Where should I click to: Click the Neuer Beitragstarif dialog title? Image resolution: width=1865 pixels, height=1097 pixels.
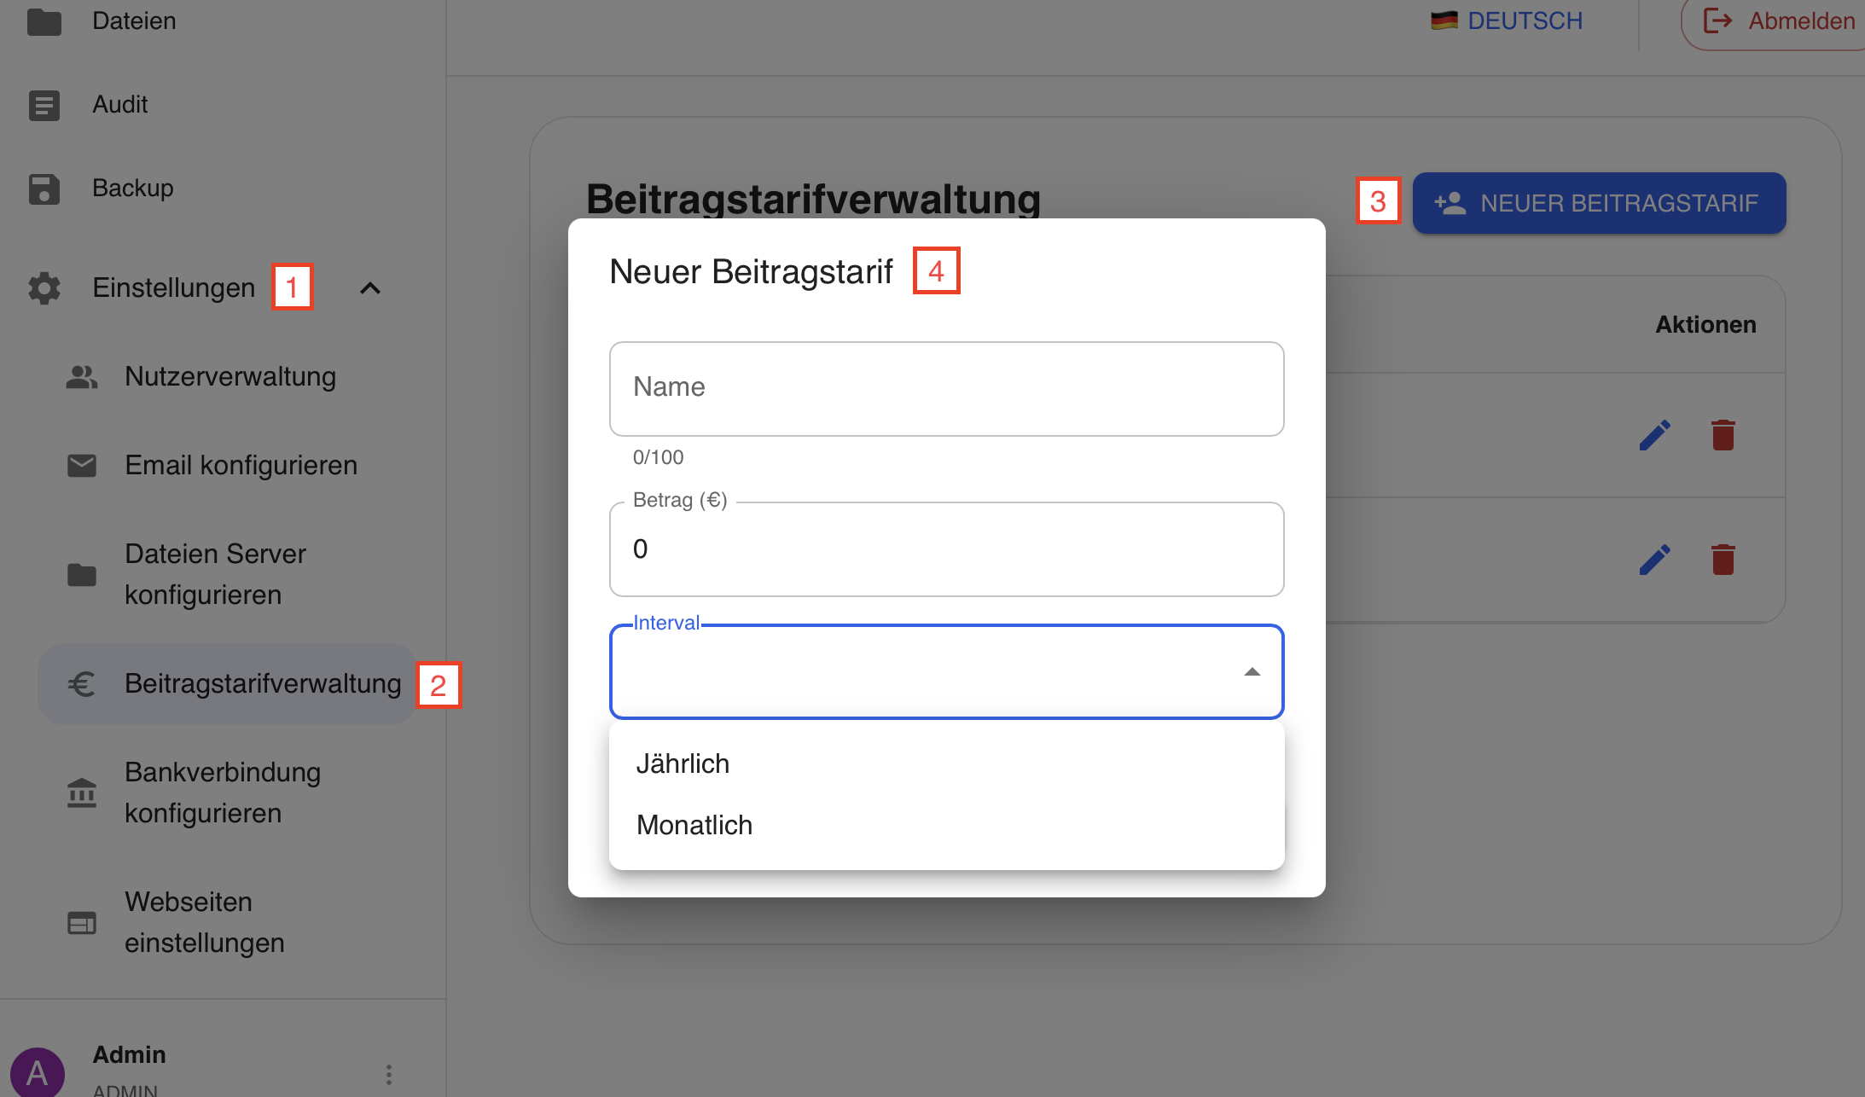pyautogui.click(x=751, y=272)
